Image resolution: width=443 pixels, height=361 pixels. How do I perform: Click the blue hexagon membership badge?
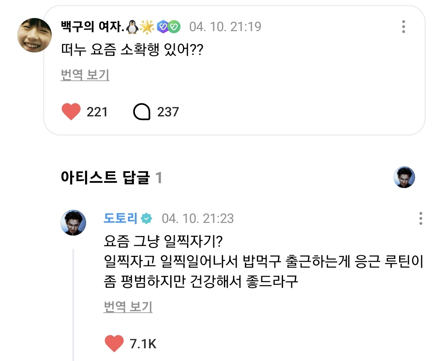162,27
